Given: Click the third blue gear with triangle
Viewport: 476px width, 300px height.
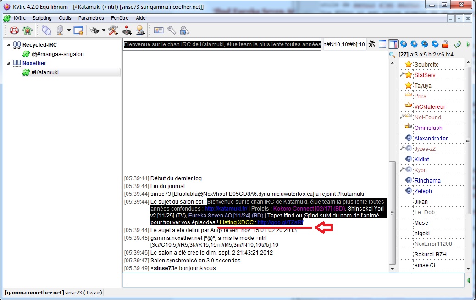Looking at the screenshot, I should [424, 44].
